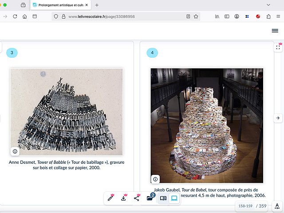Open the tracking protection shield icon
The height and width of the screenshot is (213, 284).
tap(56, 16)
